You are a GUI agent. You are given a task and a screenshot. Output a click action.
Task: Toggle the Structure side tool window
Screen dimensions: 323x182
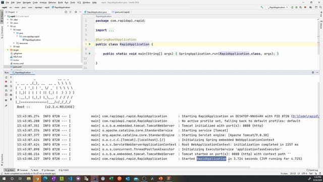(x=2, y=32)
